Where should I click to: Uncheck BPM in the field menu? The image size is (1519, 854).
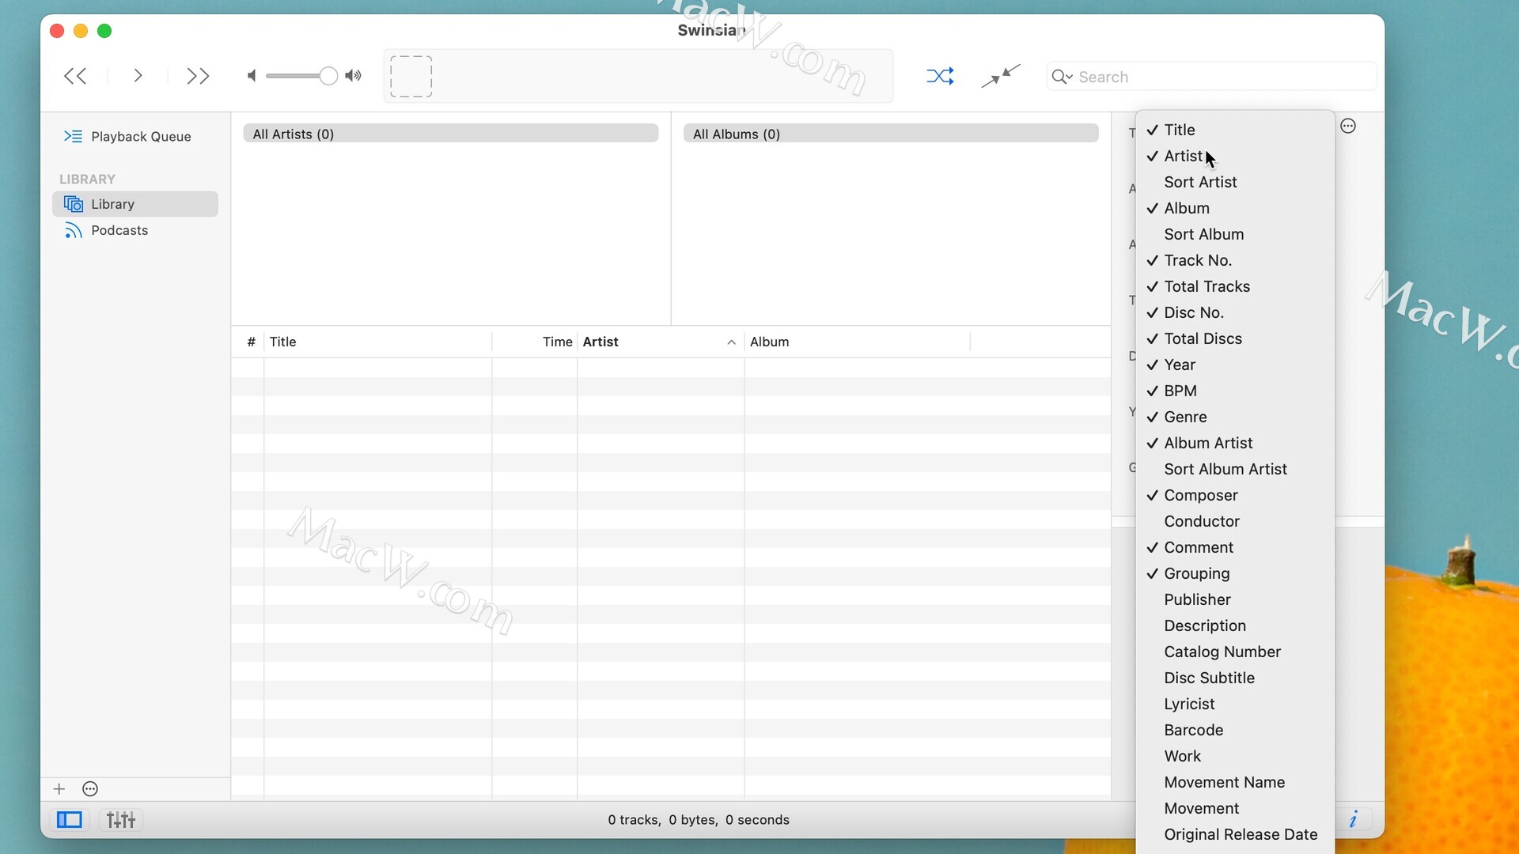point(1235,391)
